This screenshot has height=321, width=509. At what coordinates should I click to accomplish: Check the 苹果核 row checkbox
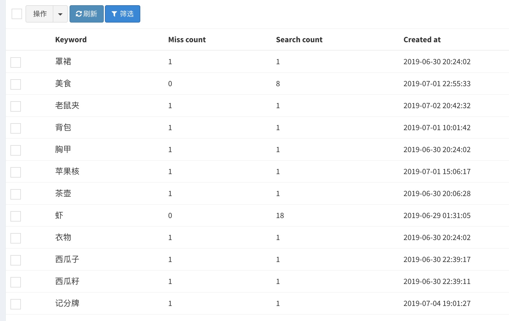(x=16, y=172)
